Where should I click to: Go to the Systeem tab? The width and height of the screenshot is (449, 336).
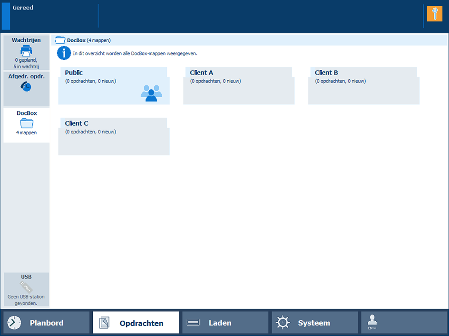(314, 323)
